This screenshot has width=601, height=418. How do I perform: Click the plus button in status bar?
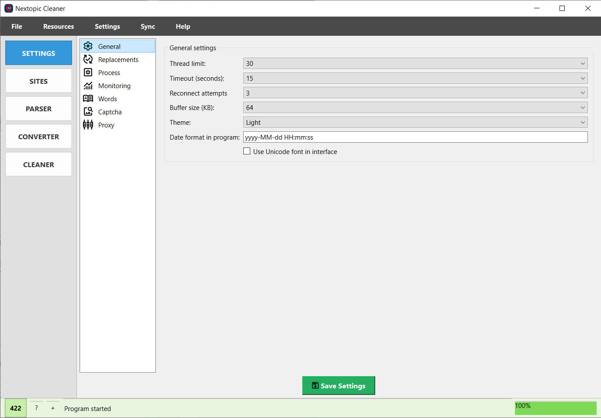pos(53,408)
